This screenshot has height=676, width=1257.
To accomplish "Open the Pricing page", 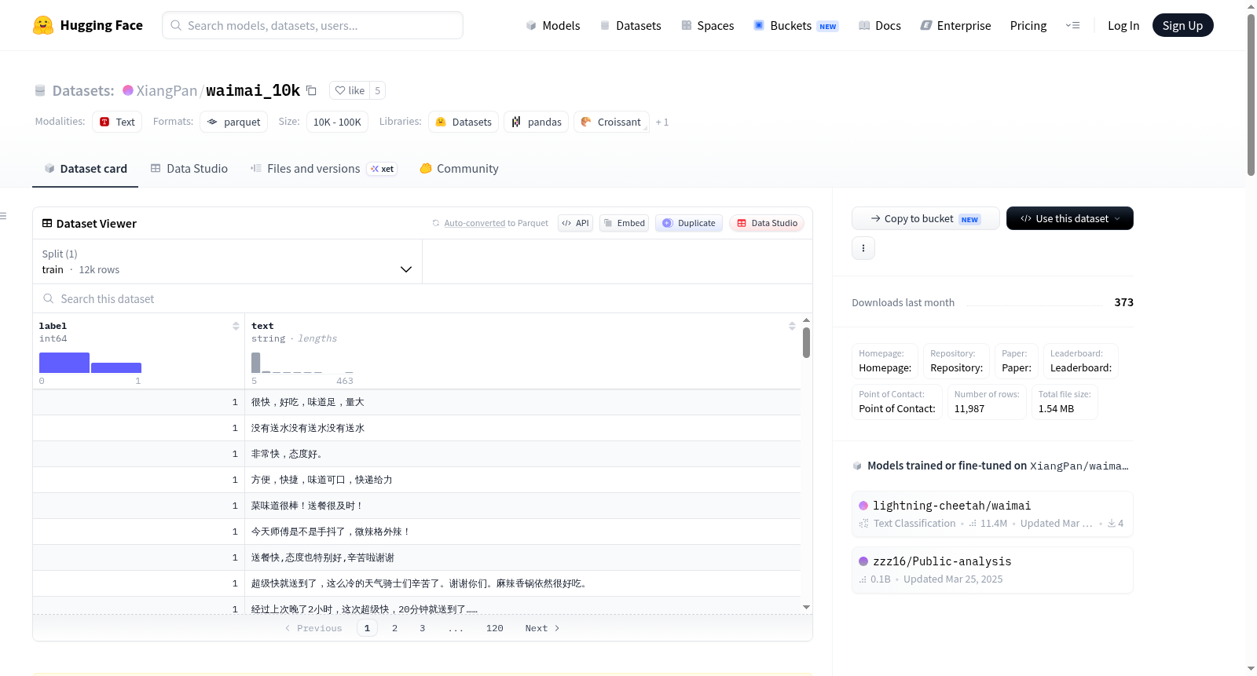I will click(1028, 25).
